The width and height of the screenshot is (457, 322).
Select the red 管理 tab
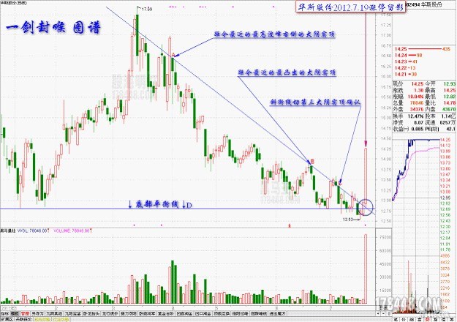click(25, 313)
